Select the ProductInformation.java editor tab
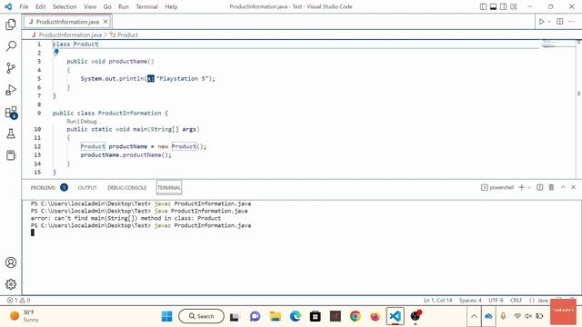582x327 pixels. point(67,22)
